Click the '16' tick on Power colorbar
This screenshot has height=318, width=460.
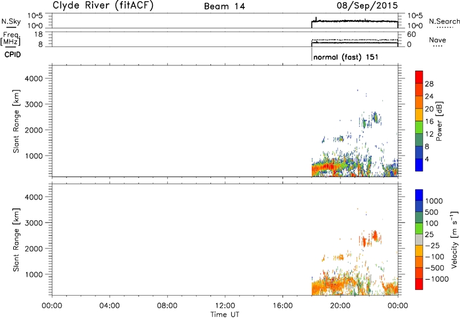pos(429,122)
